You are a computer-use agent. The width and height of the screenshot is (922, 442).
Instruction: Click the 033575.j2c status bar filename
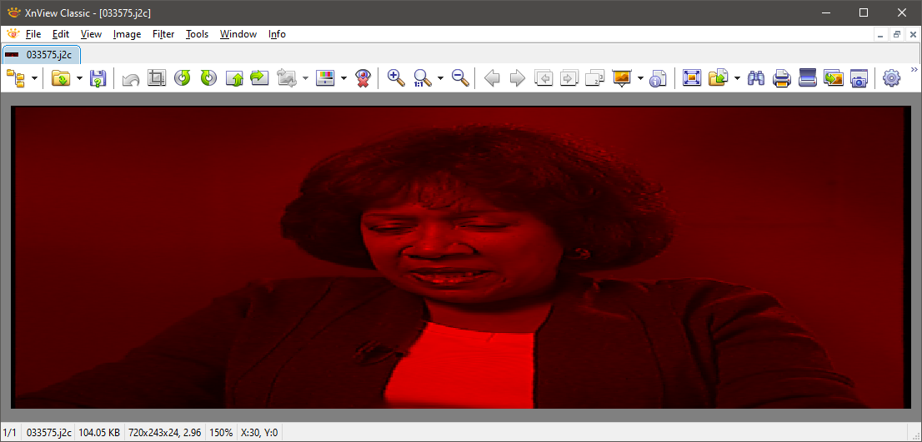[49, 433]
